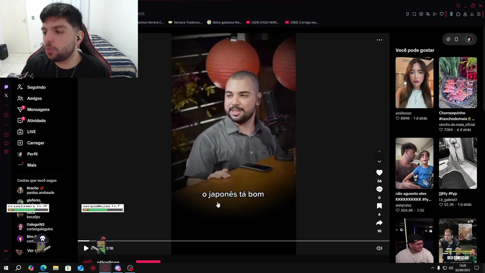This screenshot has width=485, height=273.
Task: Click the TikTok coins icon
Action: pos(448,39)
